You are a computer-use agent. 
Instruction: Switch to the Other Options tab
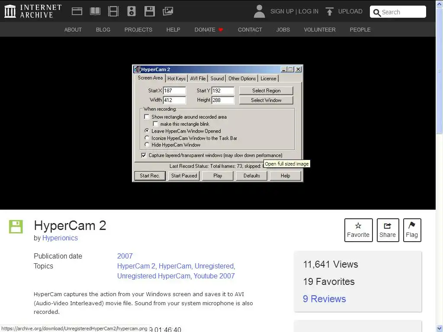coord(242,79)
